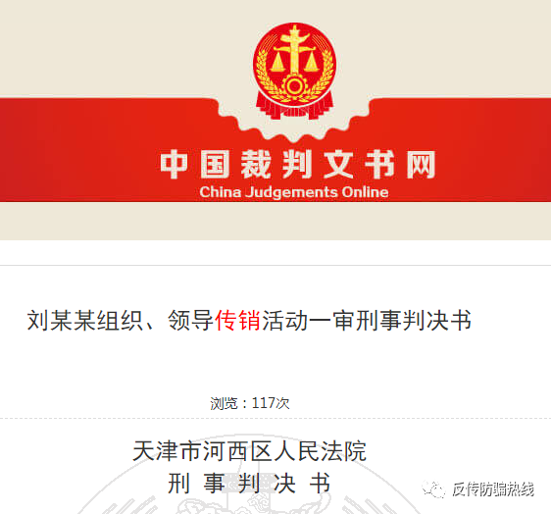Click the 反传防骗热线 watermark text
551x514 pixels.
(493, 489)
